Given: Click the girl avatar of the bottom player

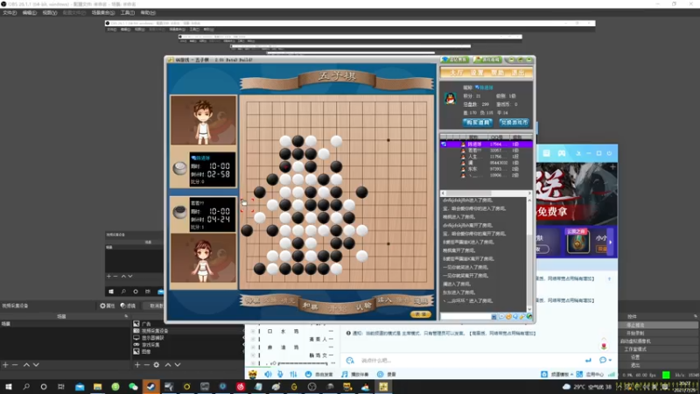Looking at the screenshot, I should pyautogui.click(x=203, y=257).
